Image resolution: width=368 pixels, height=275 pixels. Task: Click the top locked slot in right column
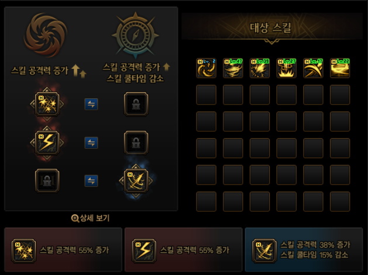click(x=136, y=104)
